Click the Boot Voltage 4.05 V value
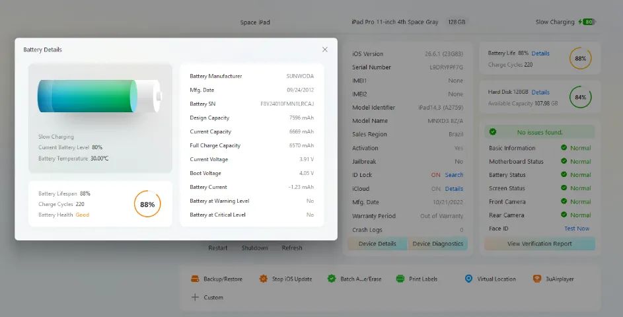The width and height of the screenshot is (623, 317). [307, 173]
